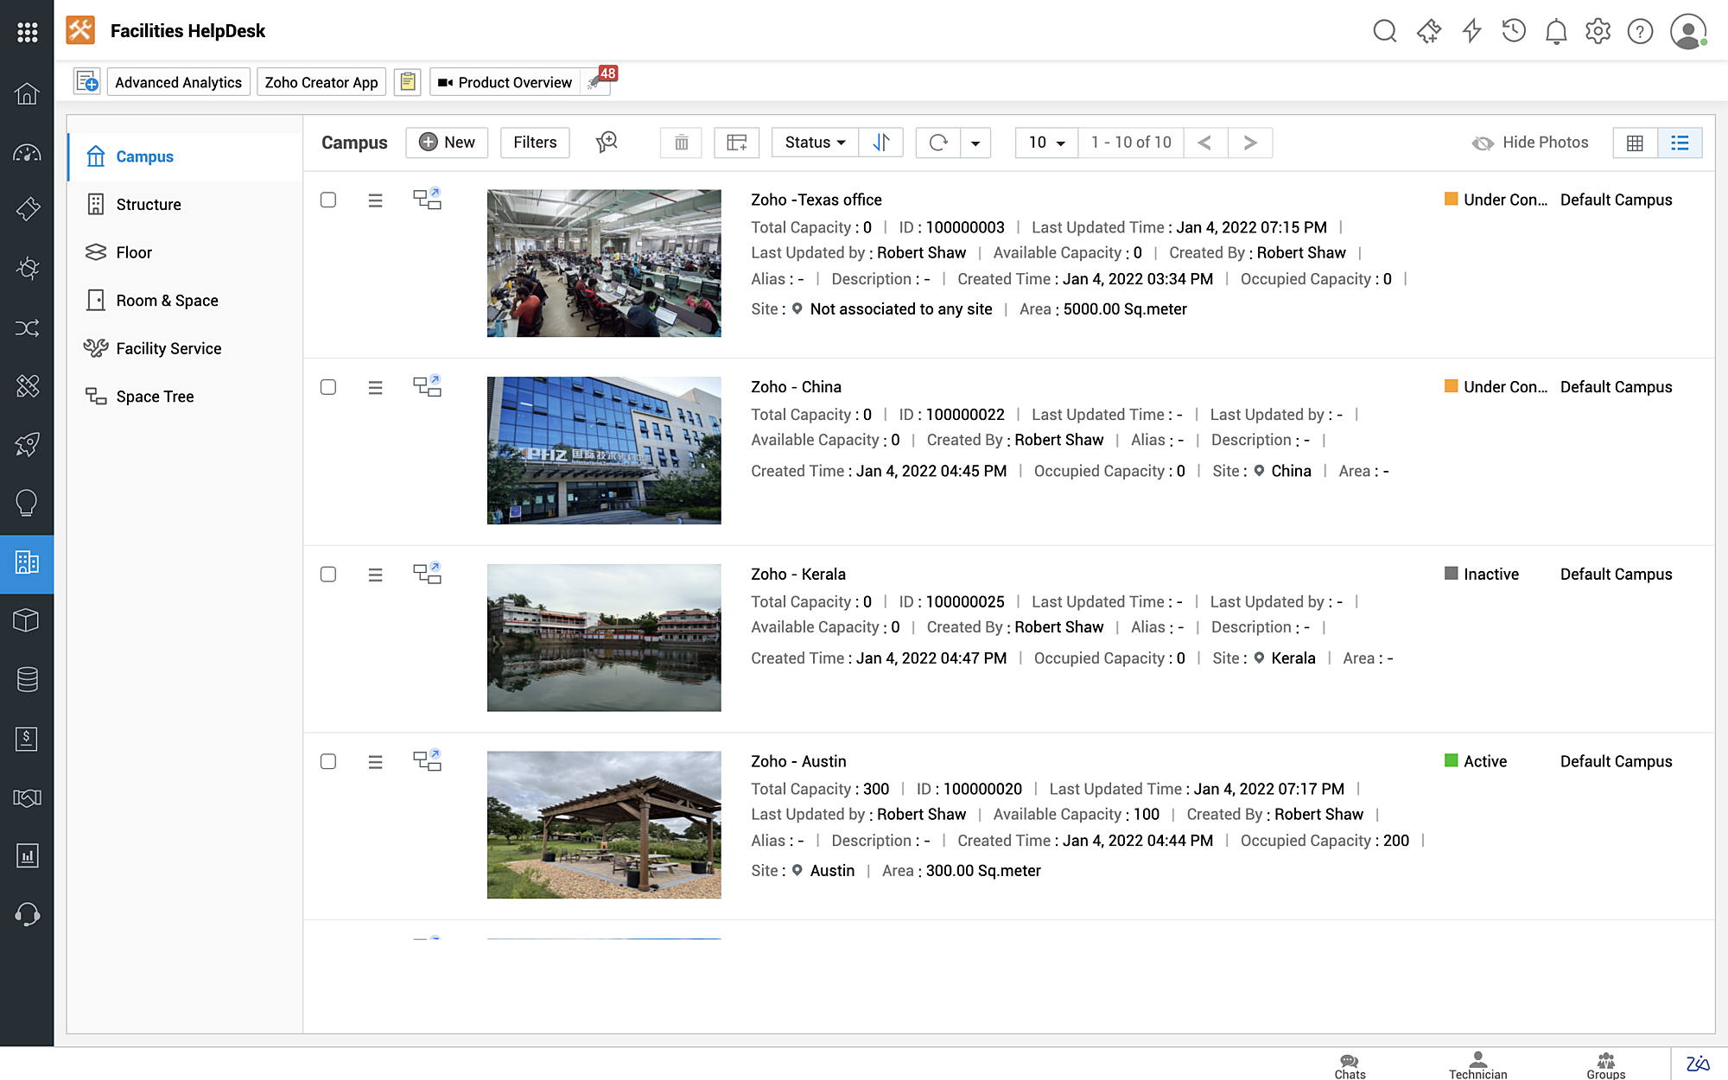This screenshot has height=1080, width=1728.
Task: Select the checkbox for Zoho - Austin
Action: (x=328, y=761)
